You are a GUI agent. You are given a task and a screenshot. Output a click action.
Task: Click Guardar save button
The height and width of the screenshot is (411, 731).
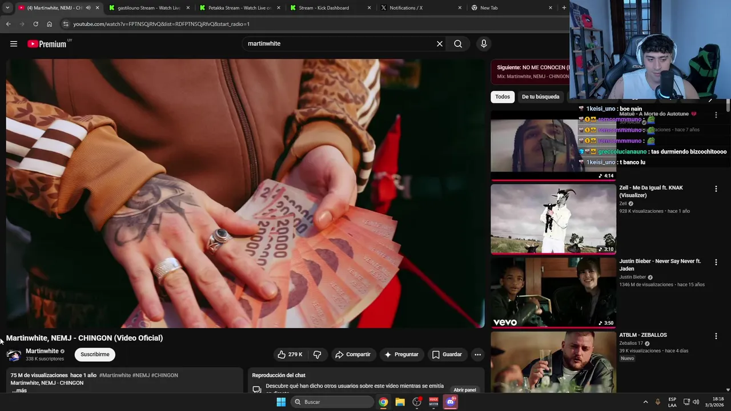[x=447, y=354]
